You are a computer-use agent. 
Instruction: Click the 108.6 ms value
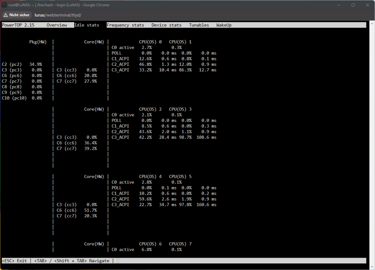pyautogui.click(x=206, y=138)
